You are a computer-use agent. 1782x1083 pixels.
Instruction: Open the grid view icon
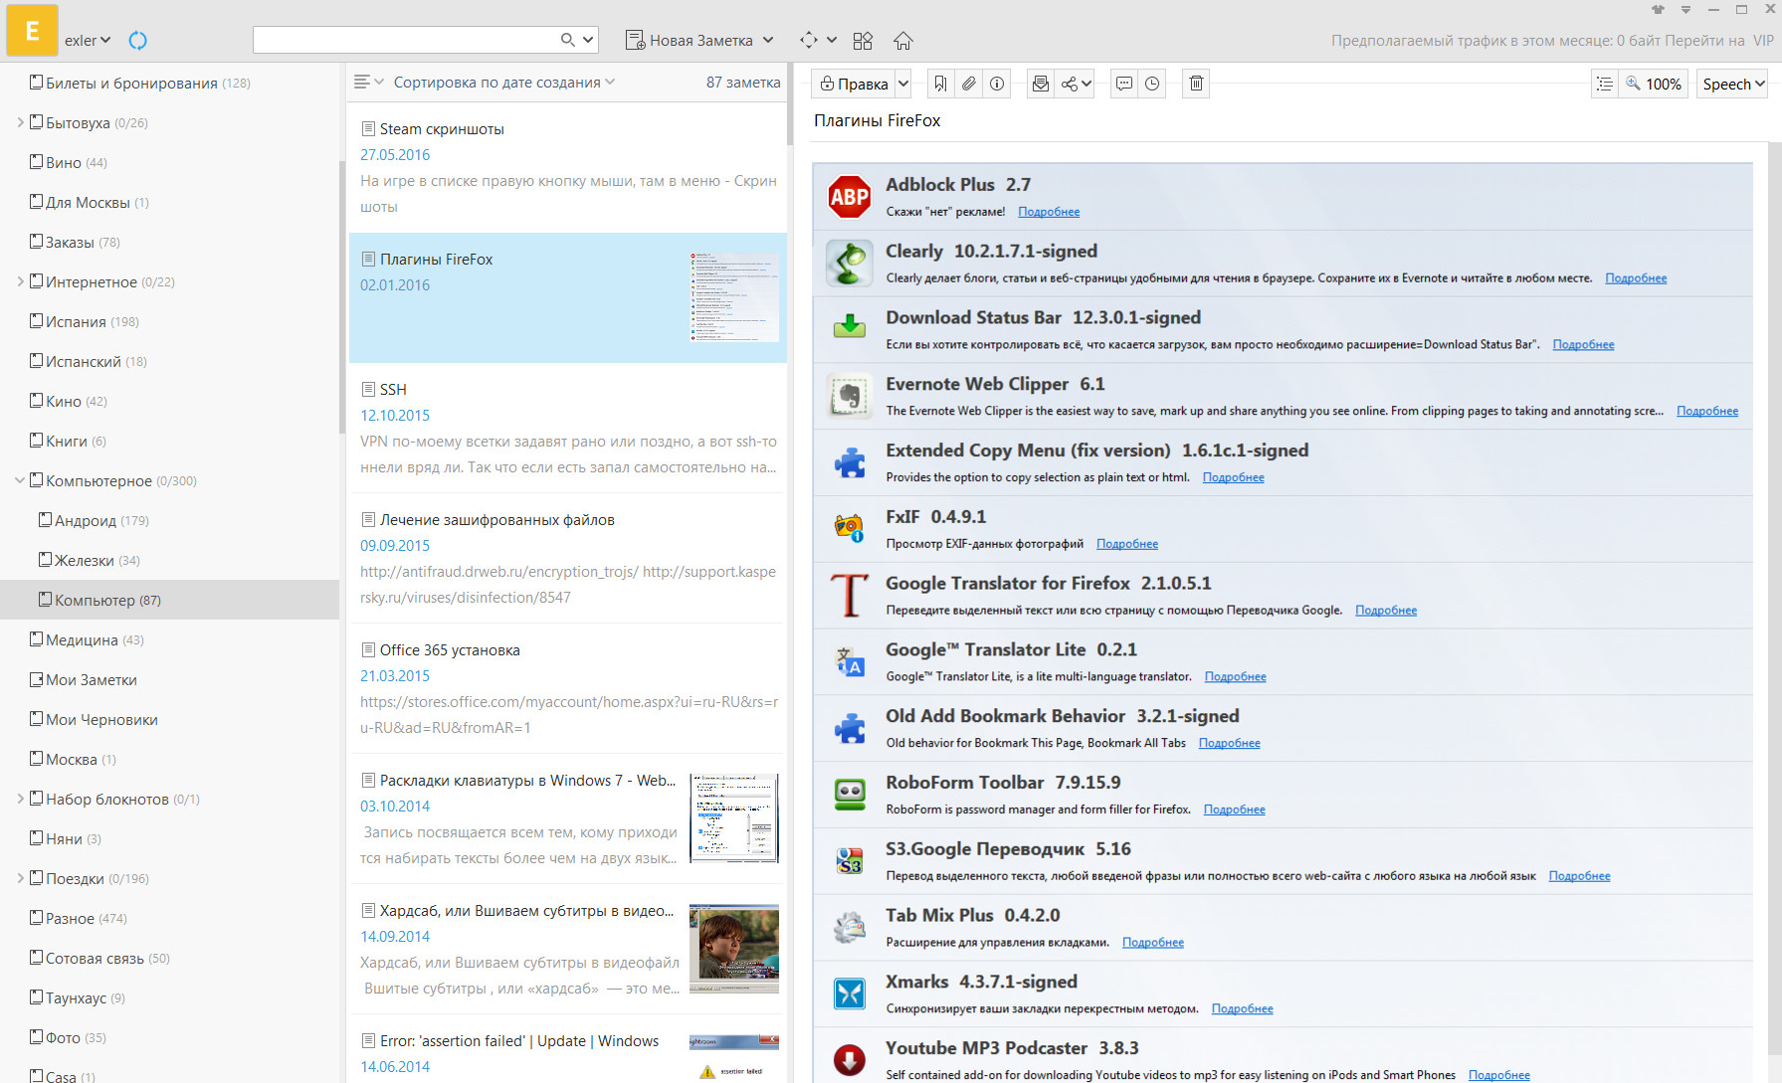click(863, 41)
